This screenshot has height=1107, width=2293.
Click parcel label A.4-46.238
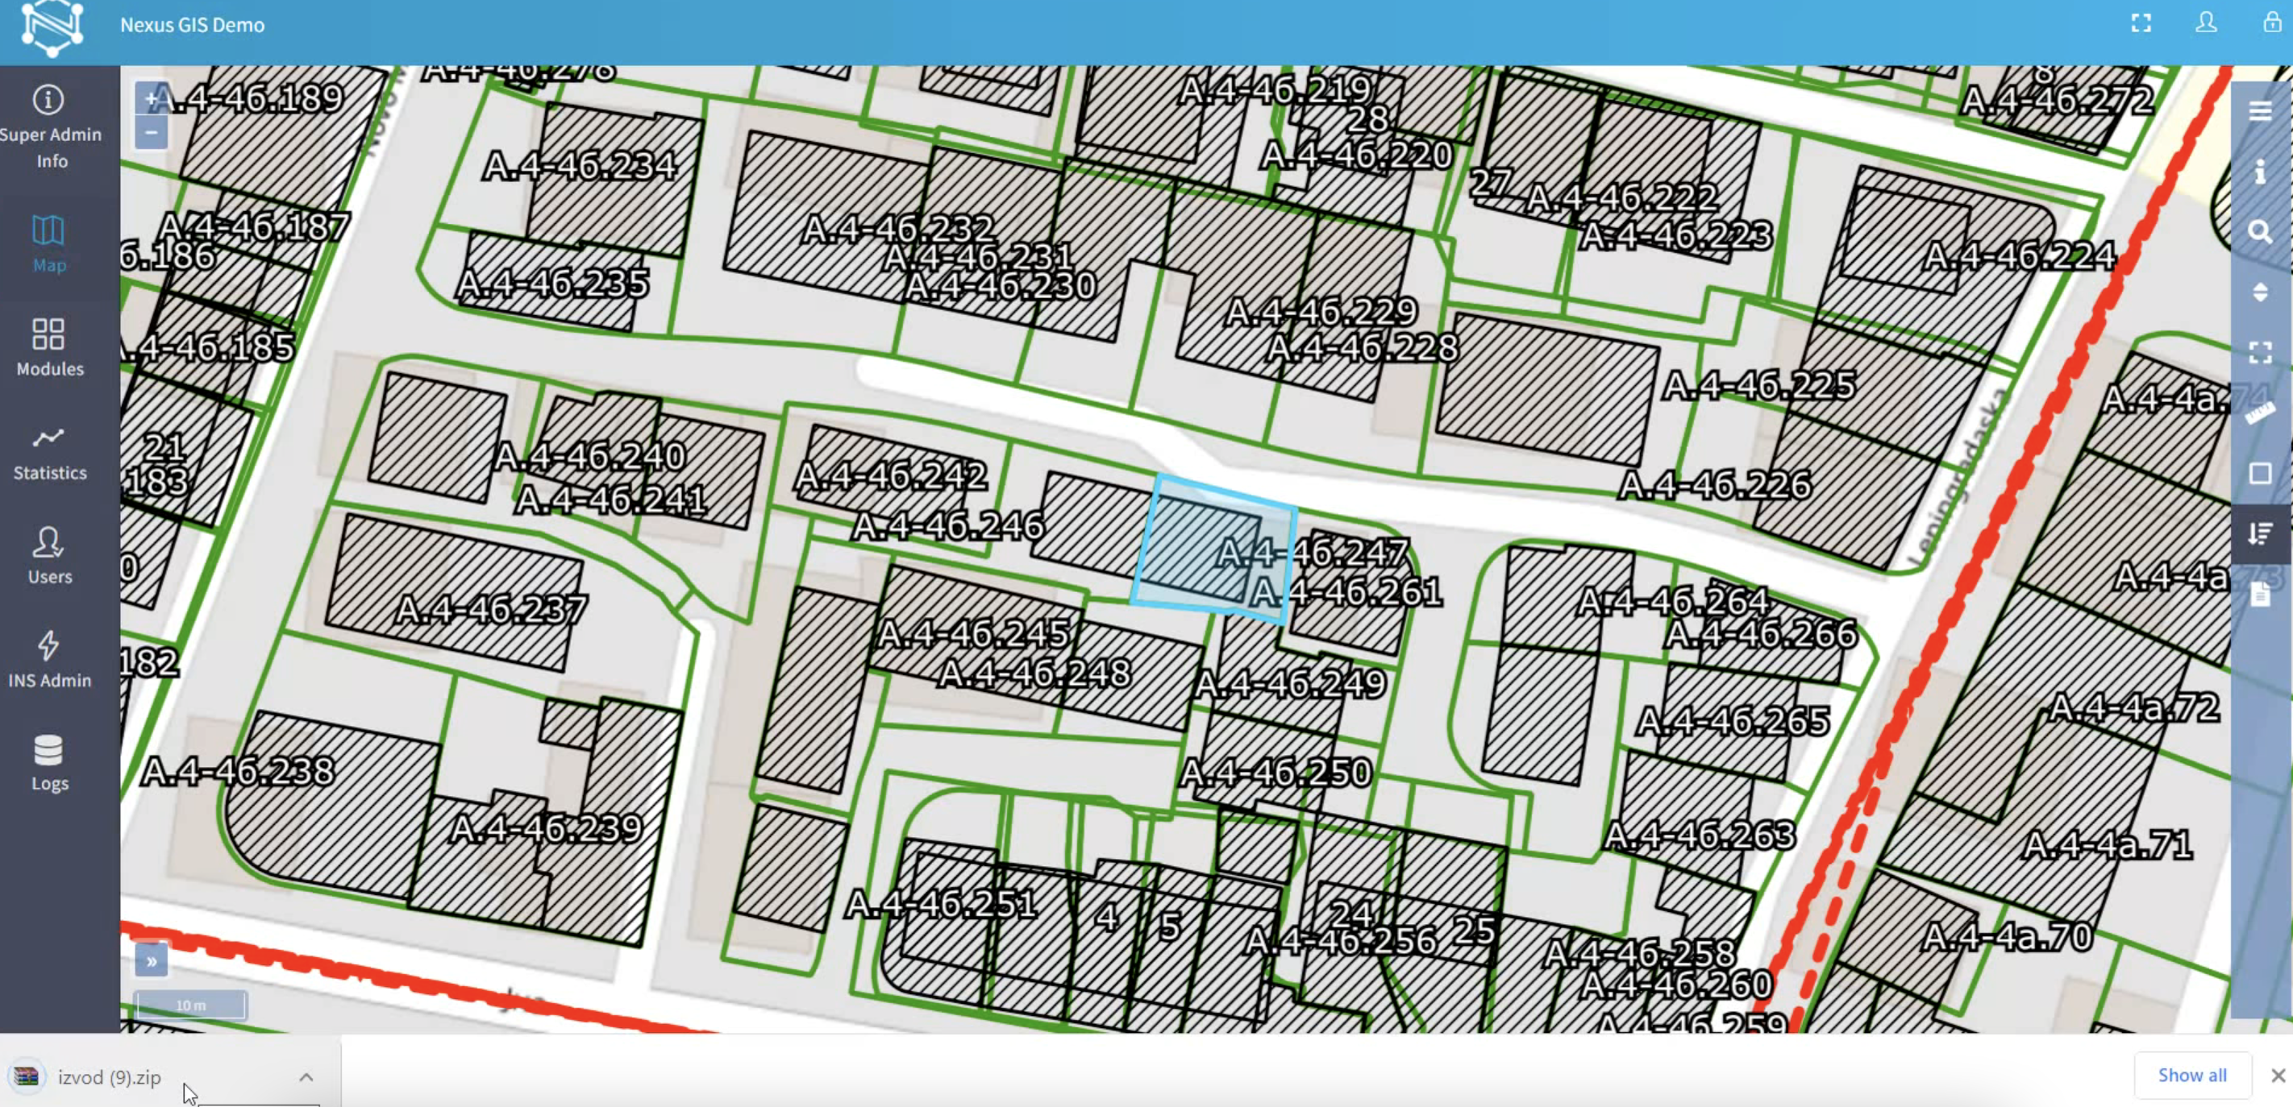[x=239, y=772]
